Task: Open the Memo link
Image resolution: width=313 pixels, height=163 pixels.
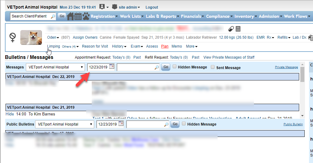Action: click(x=177, y=46)
